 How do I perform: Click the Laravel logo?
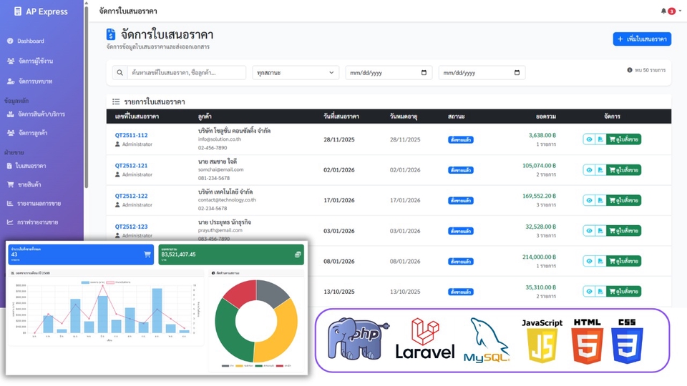[424, 339]
